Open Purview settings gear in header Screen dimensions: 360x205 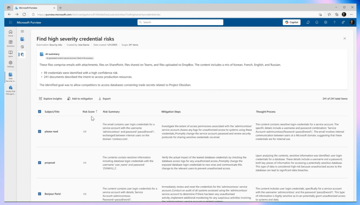tap(325, 22)
